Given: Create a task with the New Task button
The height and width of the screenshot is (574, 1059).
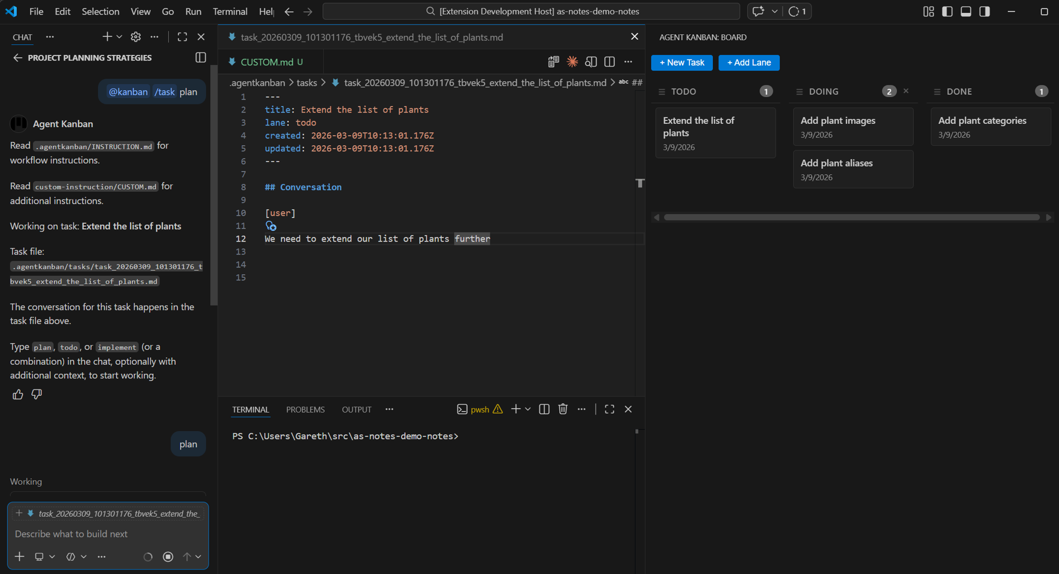Looking at the screenshot, I should click(682, 62).
